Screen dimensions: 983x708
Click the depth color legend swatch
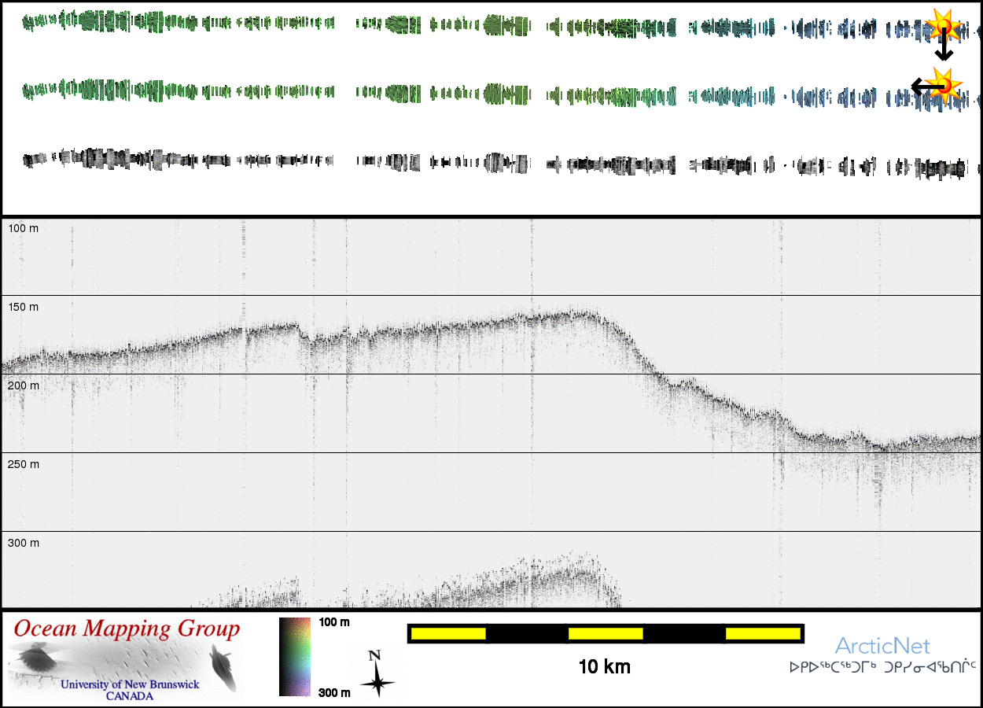pos(295,656)
